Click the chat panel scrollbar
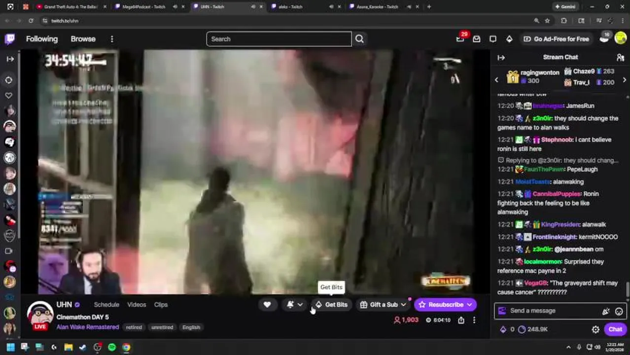 628,290
